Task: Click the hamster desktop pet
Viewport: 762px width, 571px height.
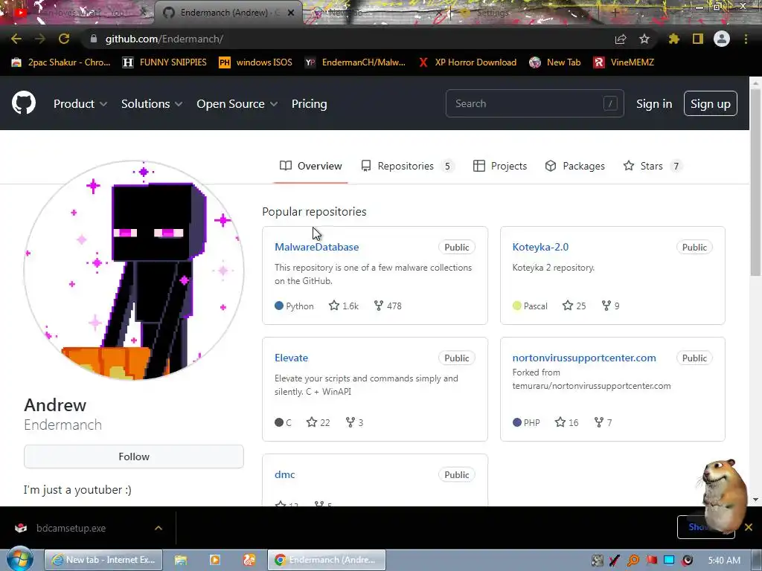Action: click(723, 495)
